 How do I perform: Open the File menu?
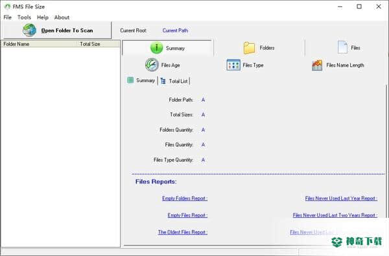[7, 17]
